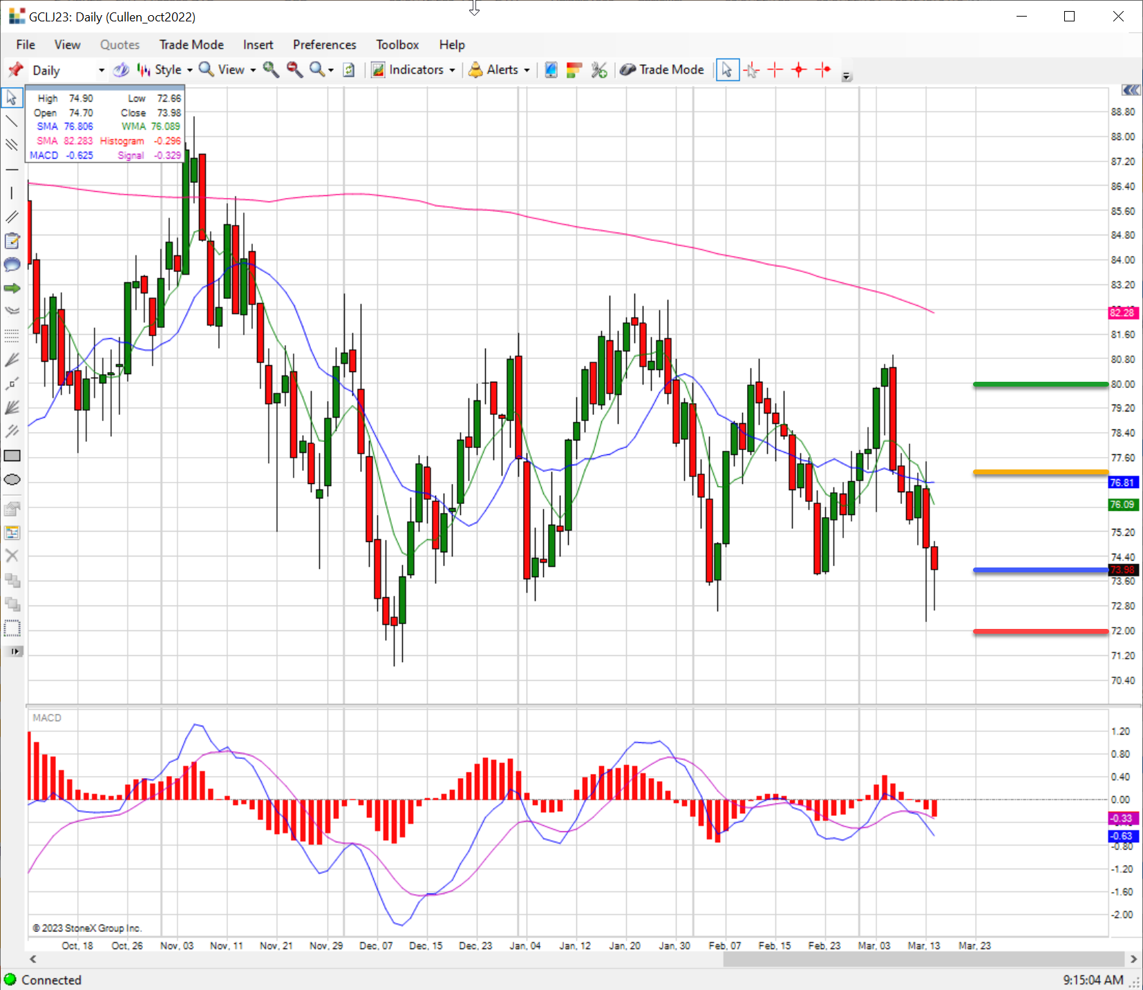Select the speech bubble comment tool
The width and height of the screenshot is (1143, 990).
point(12,264)
